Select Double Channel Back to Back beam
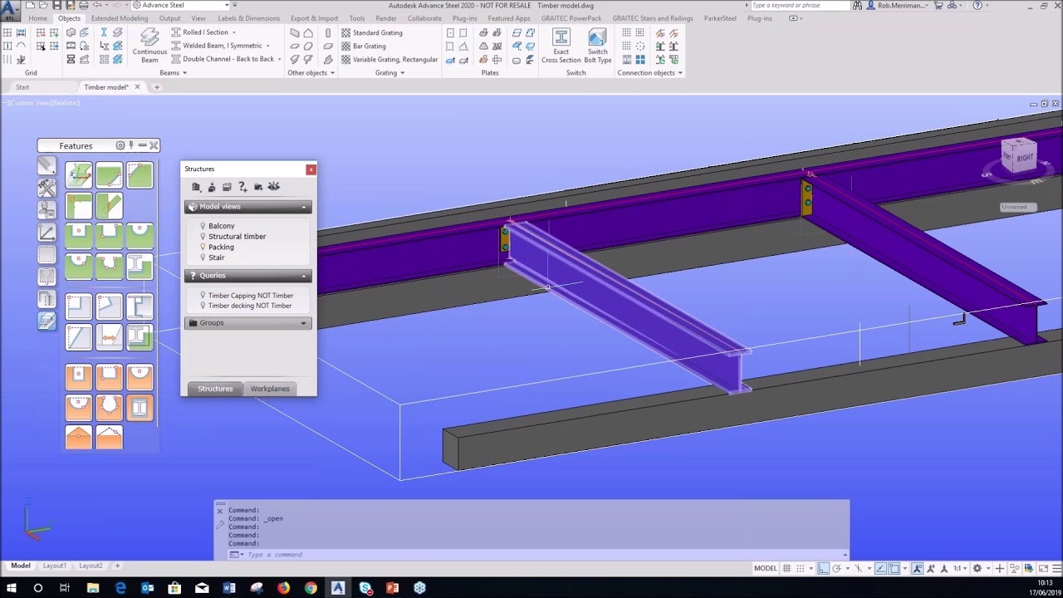The image size is (1063, 598). coord(223,59)
